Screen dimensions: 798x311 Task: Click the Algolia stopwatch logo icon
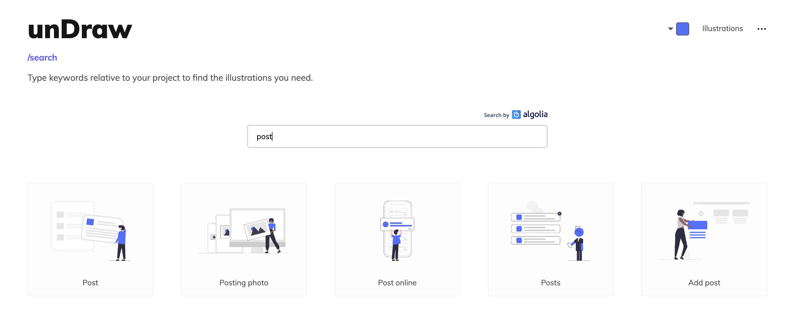click(516, 115)
